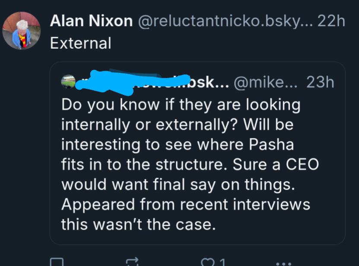Click the 'External' post text
The width and height of the screenshot is (359, 266).
point(80,43)
